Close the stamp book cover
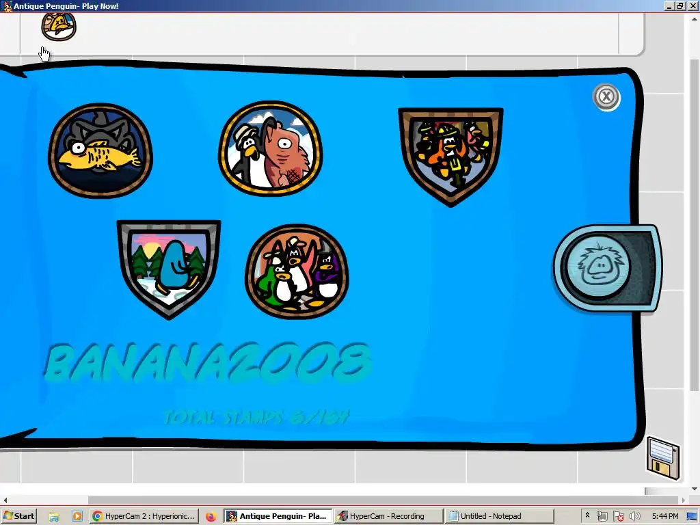Viewport: 700px width, 525px height. (x=606, y=97)
